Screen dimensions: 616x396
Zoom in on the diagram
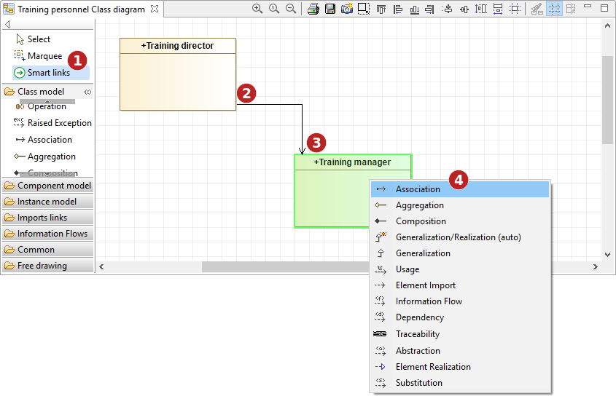coord(257,9)
